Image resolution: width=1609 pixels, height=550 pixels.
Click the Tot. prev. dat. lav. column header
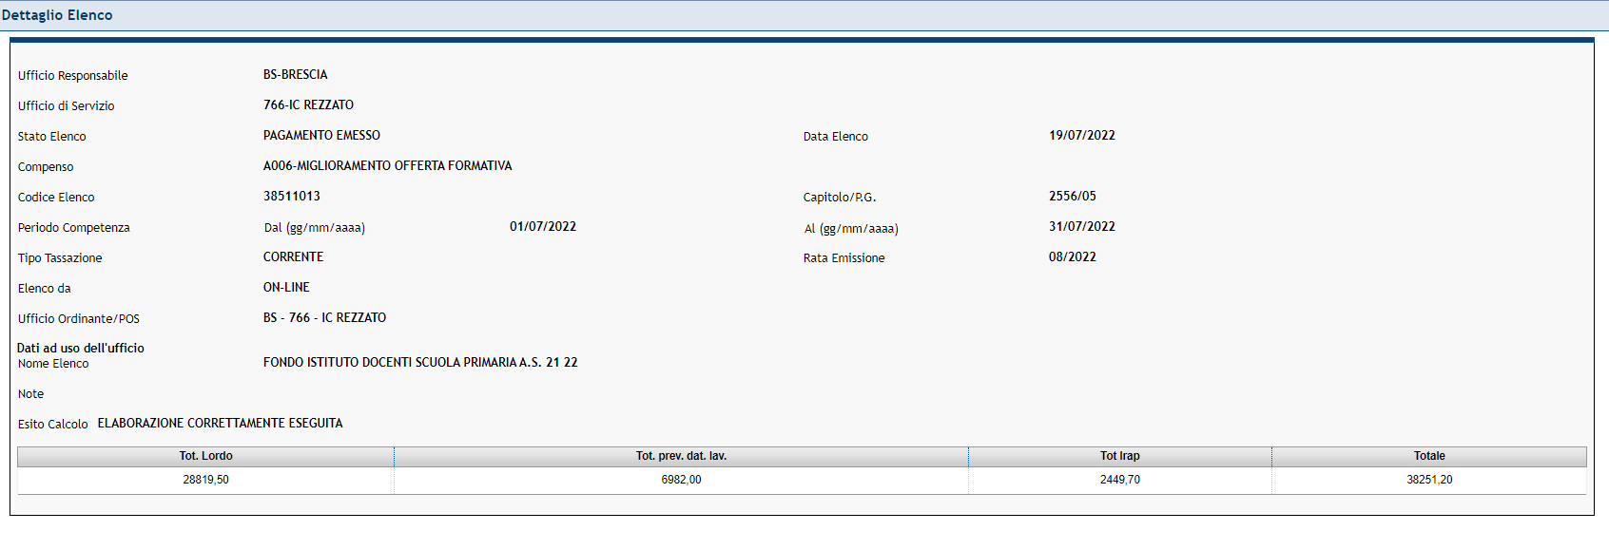tap(681, 456)
